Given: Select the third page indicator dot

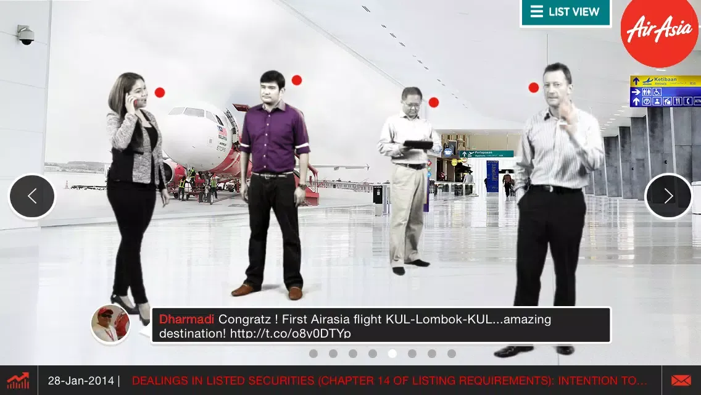Looking at the screenshot, I should coord(353,354).
